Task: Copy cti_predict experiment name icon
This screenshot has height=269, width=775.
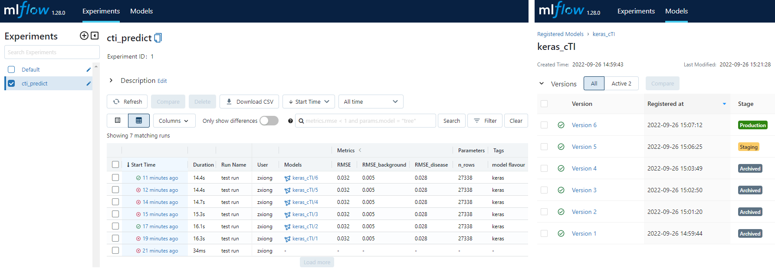Action: pyautogui.click(x=158, y=38)
